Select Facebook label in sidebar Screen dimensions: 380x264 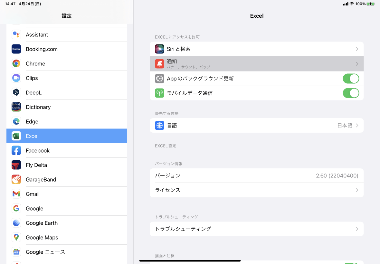(38, 151)
